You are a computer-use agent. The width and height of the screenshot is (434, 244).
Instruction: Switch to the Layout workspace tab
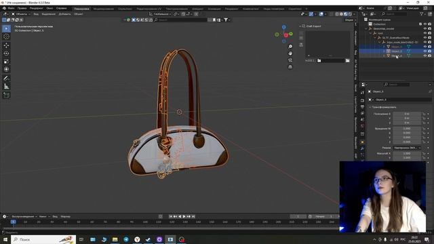[x=81, y=9]
